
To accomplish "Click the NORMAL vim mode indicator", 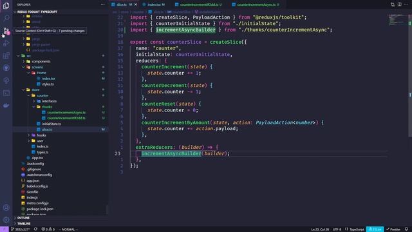I will (x=68, y=229).
